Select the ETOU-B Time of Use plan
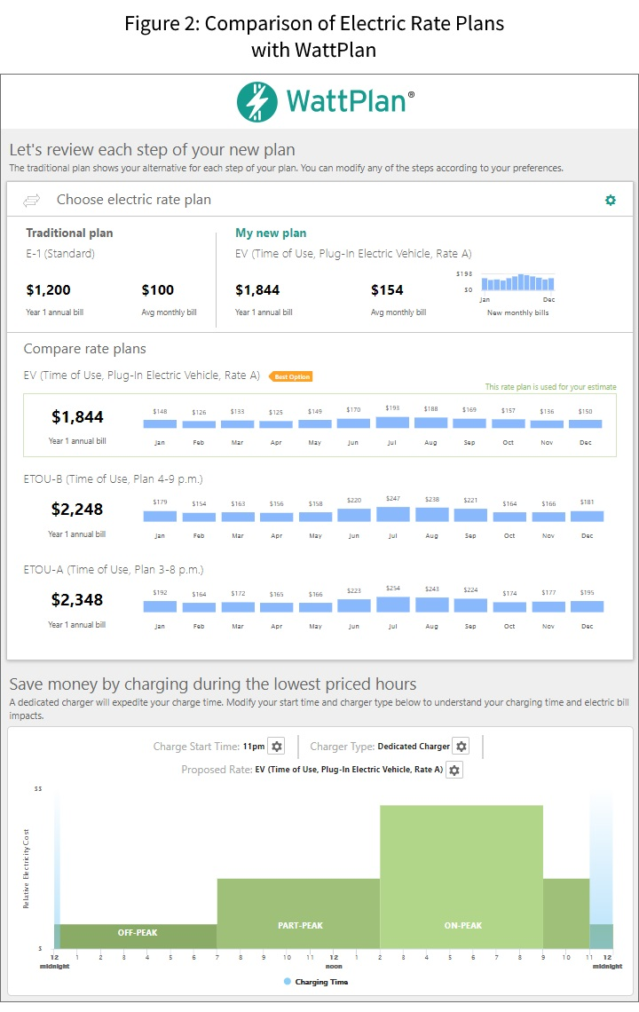The height and width of the screenshot is (1012, 639). 114,479
